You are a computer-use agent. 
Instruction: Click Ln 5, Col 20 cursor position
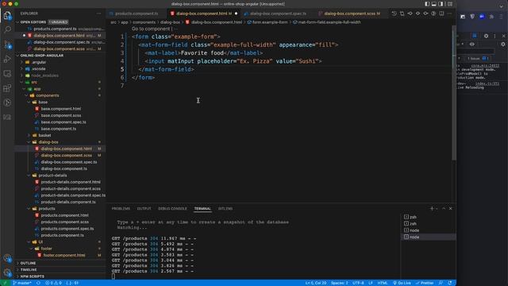316,283
